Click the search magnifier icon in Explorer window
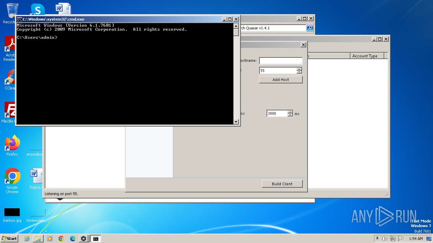The width and height of the screenshot is (433, 243). tap(310, 28)
